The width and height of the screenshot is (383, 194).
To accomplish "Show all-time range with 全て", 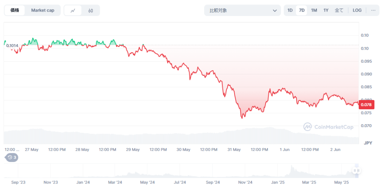I will pos(339,10).
